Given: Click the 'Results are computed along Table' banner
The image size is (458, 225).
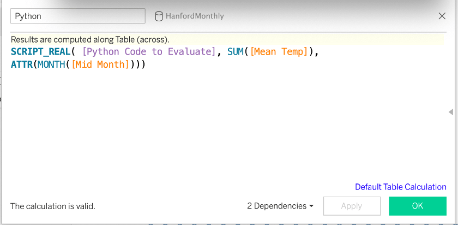Looking at the screenshot, I should pyautogui.click(x=90, y=39).
